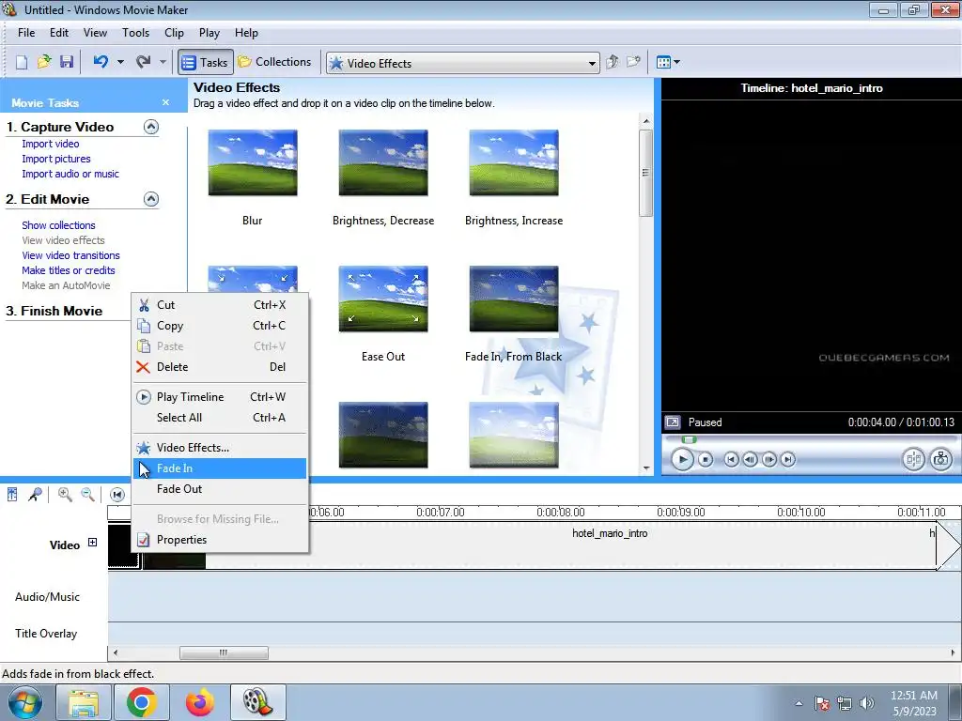The height and width of the screenshot is (721, 962).
Task: Collapse the Edit Movie section
Action: [x=151, y=199]
